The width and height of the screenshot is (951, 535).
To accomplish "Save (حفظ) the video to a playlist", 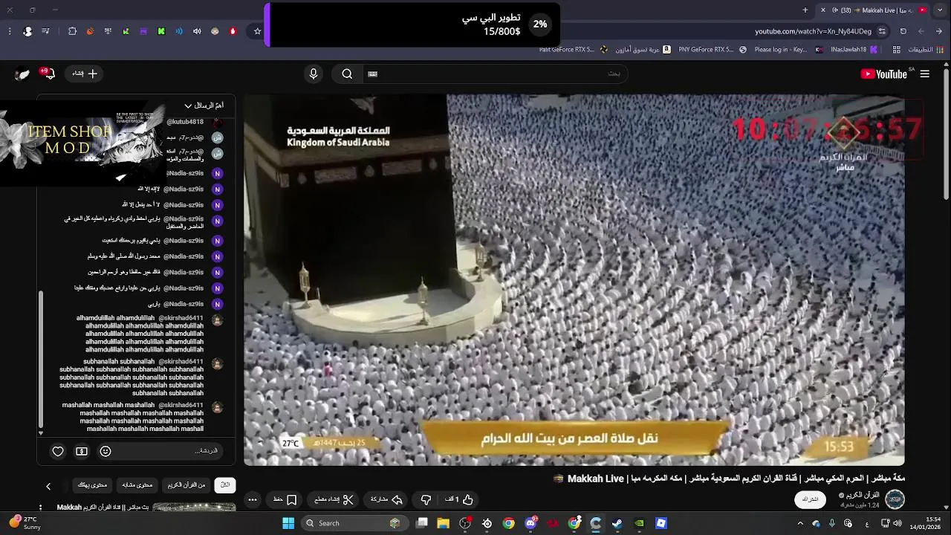I will click(x=285, y=500).
